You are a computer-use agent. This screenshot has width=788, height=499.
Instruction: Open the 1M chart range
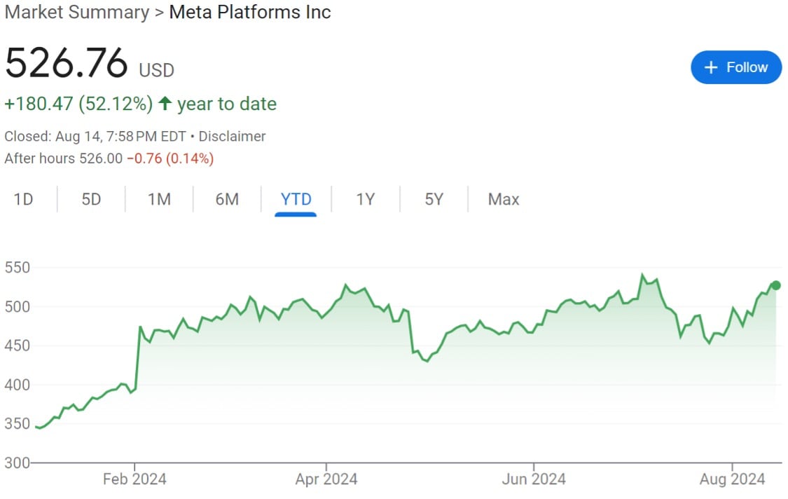159,200
